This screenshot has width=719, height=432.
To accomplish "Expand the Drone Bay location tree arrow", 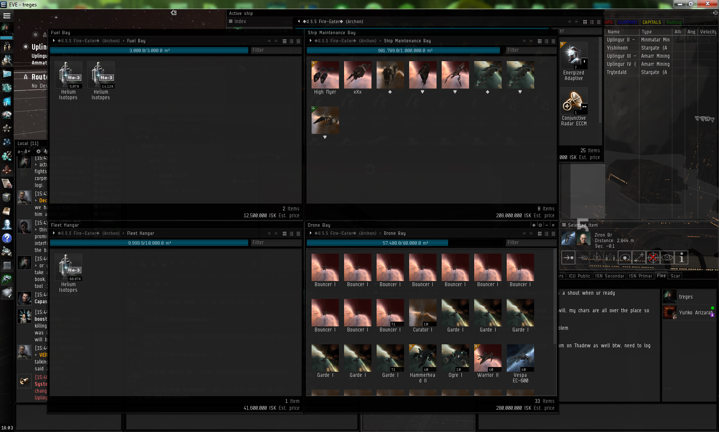I will tap(310, 233).
